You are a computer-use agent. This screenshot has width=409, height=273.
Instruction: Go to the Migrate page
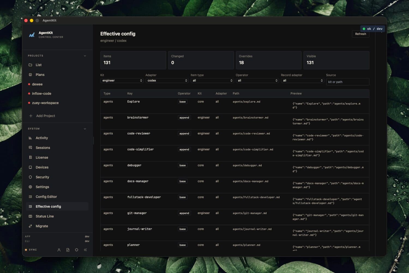(42, 226)
